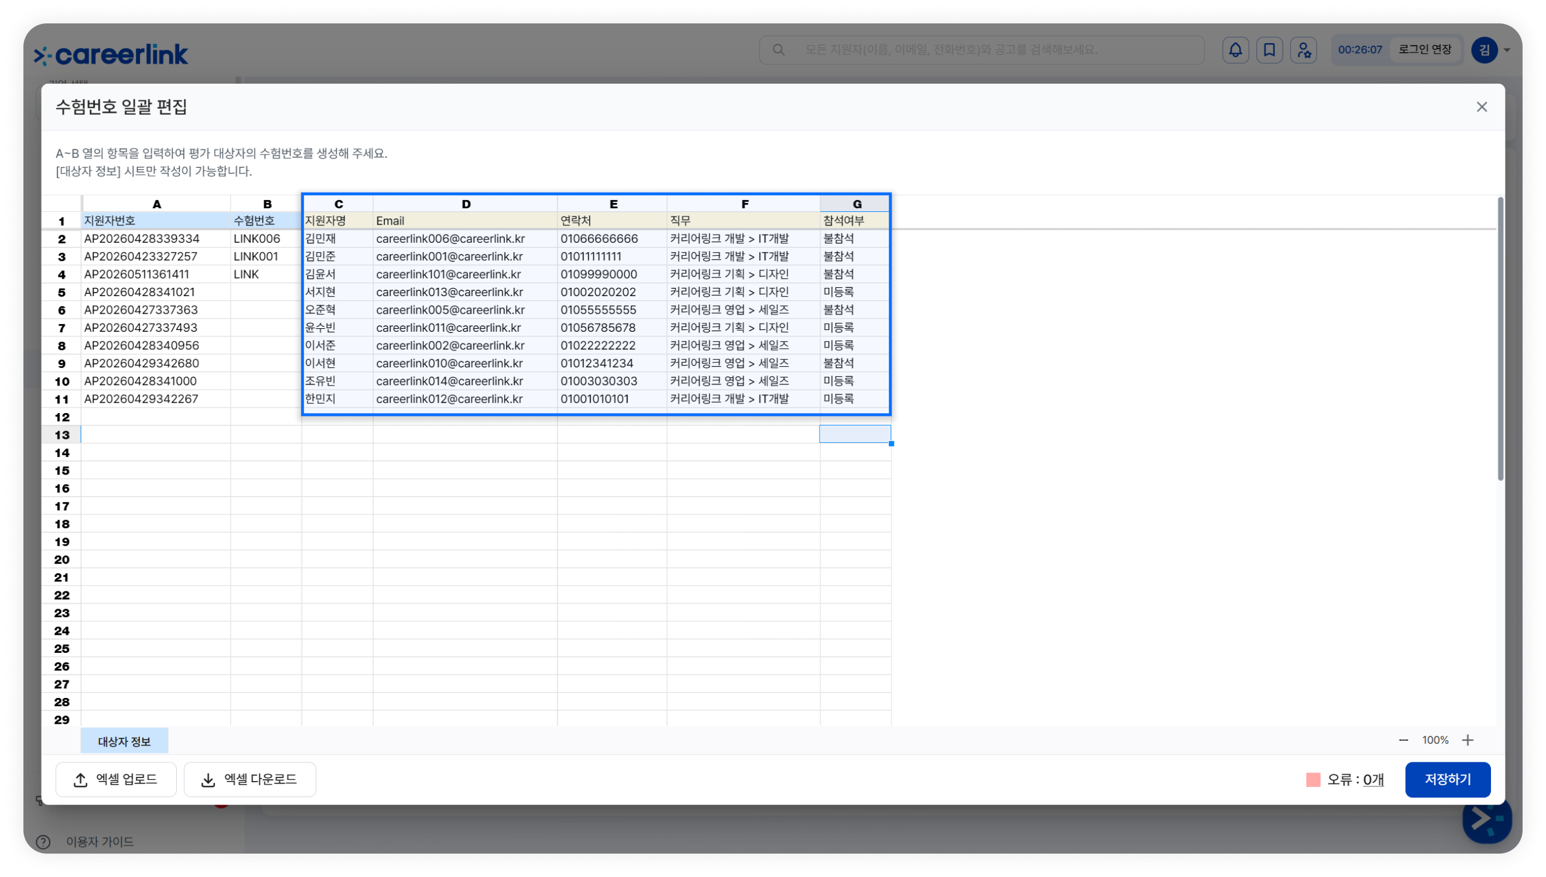Open the profile avatar 김
The height and width of the screenshot is (877, 1546).
click(x=1484, y=50)
